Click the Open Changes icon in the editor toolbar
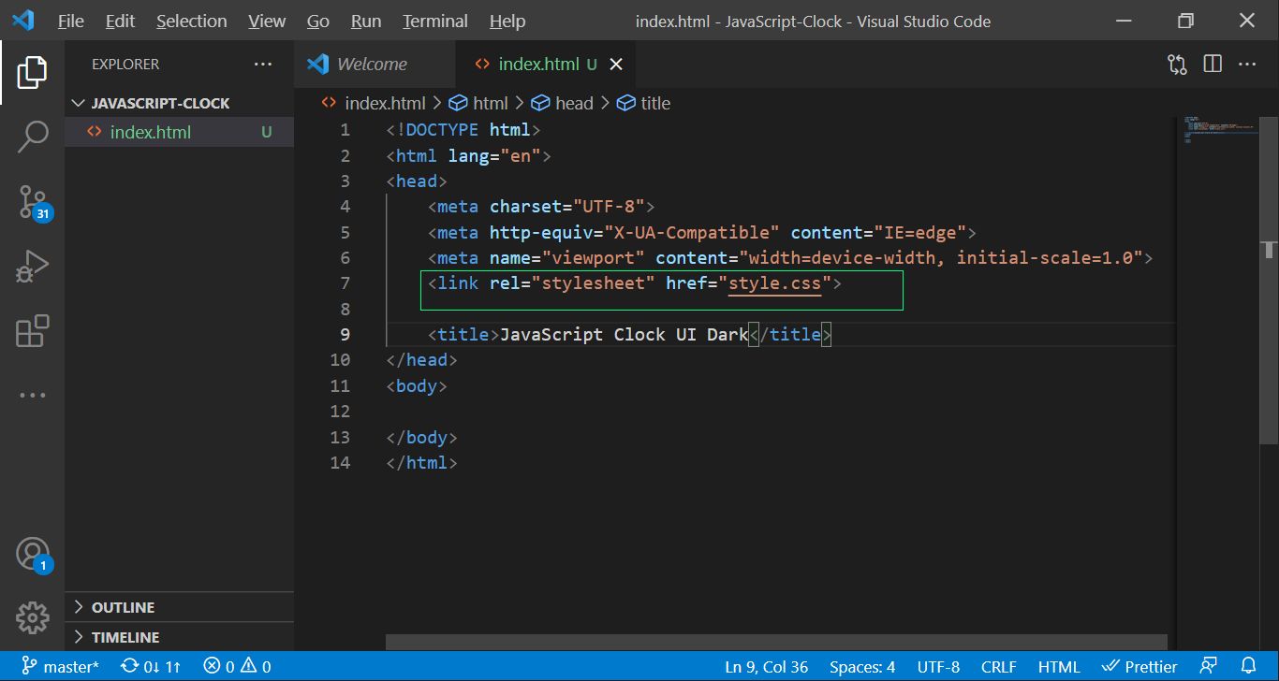 coord(1177,65)
